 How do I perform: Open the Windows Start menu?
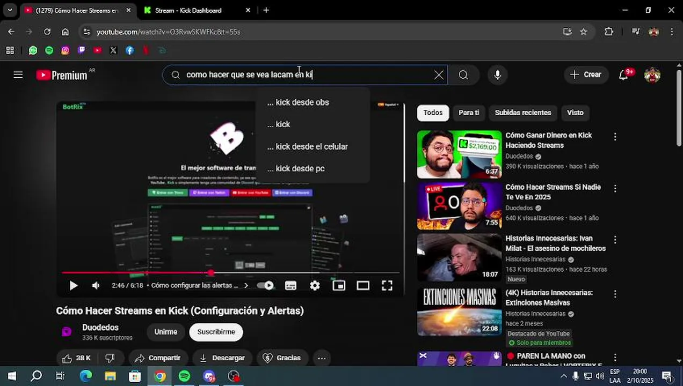coord(11,376)
